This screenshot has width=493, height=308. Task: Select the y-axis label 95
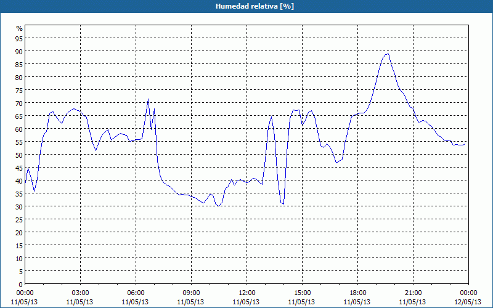pos(19,38)
